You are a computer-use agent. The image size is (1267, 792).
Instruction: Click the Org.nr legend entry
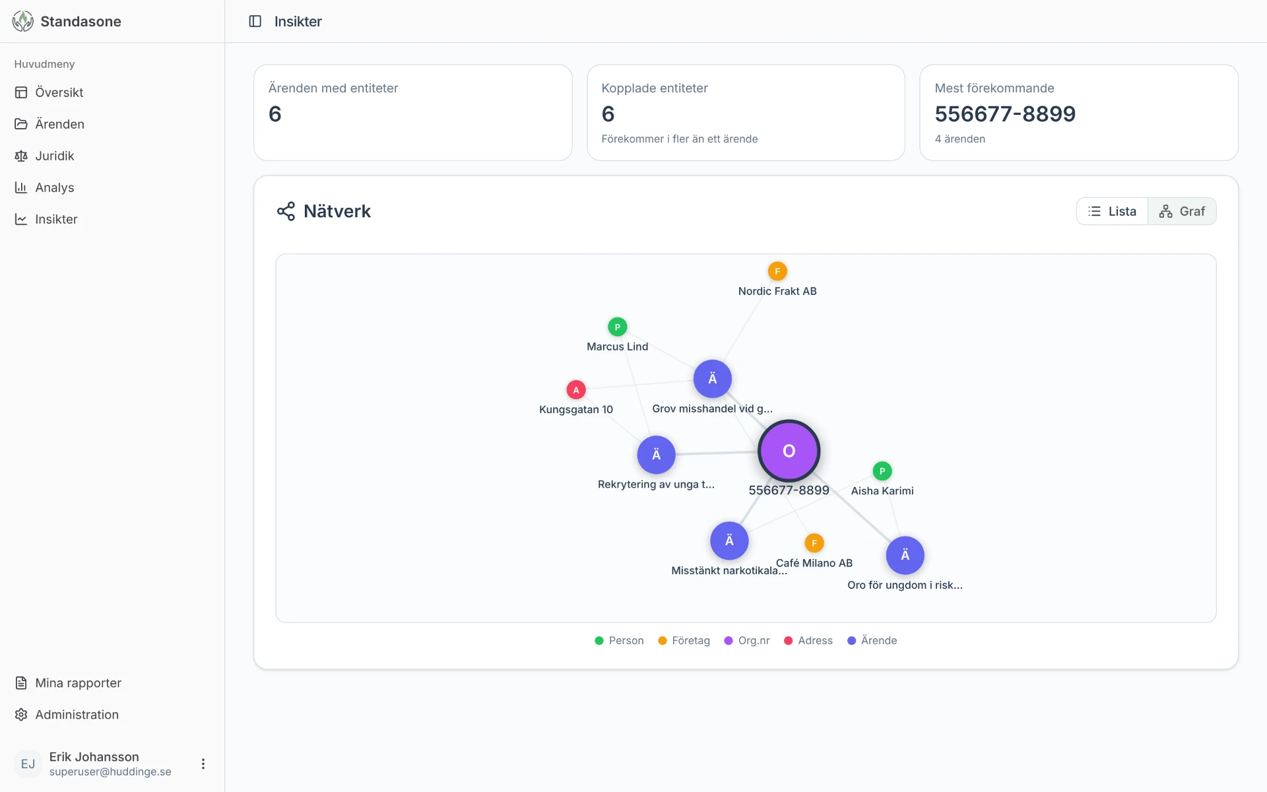(747, 641)
